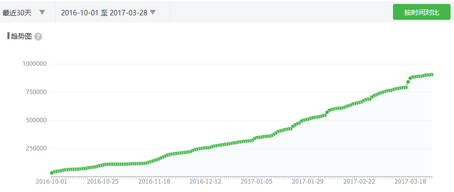Image resolution: width=454 pixels, height=192 pixels.
Task: Click the 2016-10-25 x-axis date label
Action: [103, 182]
